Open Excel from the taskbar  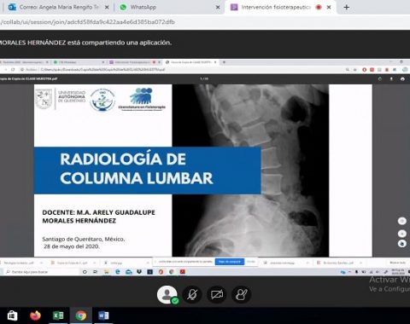pos(58,315)
